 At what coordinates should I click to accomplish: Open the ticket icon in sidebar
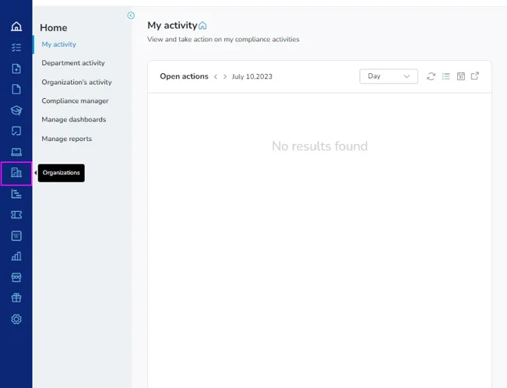(16, 215)
